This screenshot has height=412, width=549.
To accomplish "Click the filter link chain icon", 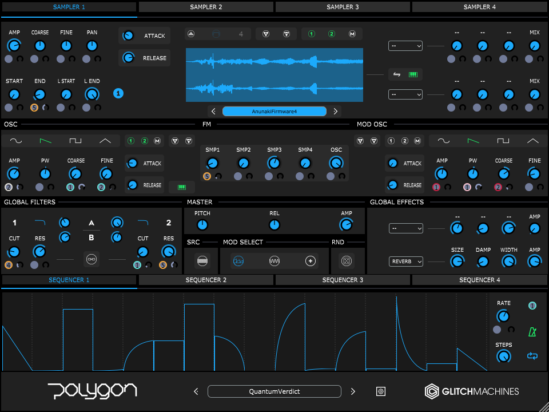I will click(x=91, y=259).
